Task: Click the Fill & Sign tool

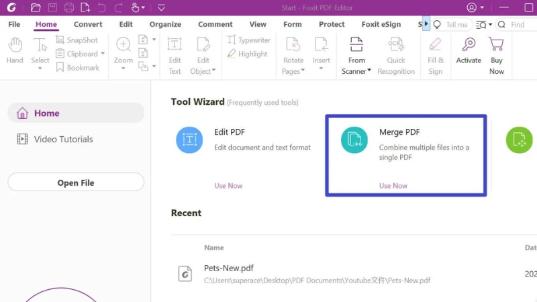Action: (435, 56)
